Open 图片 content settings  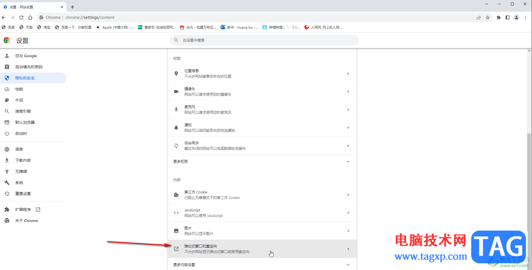pyautogui.click(x=262, y=231)
